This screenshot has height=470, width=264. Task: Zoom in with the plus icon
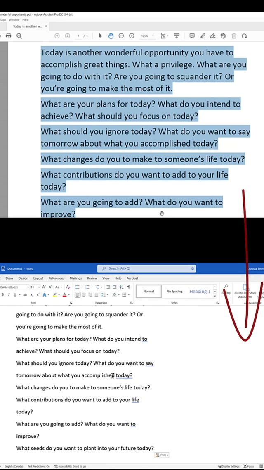pyautogui.click(x=132, y=36)
